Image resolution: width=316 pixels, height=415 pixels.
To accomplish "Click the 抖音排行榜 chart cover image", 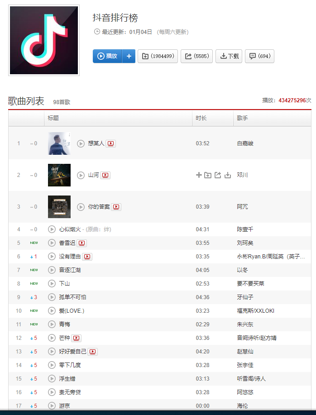I will (44, 40).
